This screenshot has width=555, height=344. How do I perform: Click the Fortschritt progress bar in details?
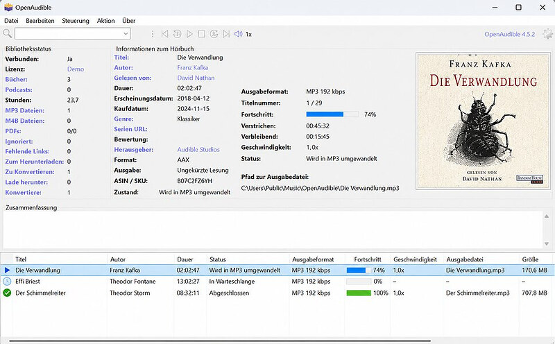click(332, 114)
